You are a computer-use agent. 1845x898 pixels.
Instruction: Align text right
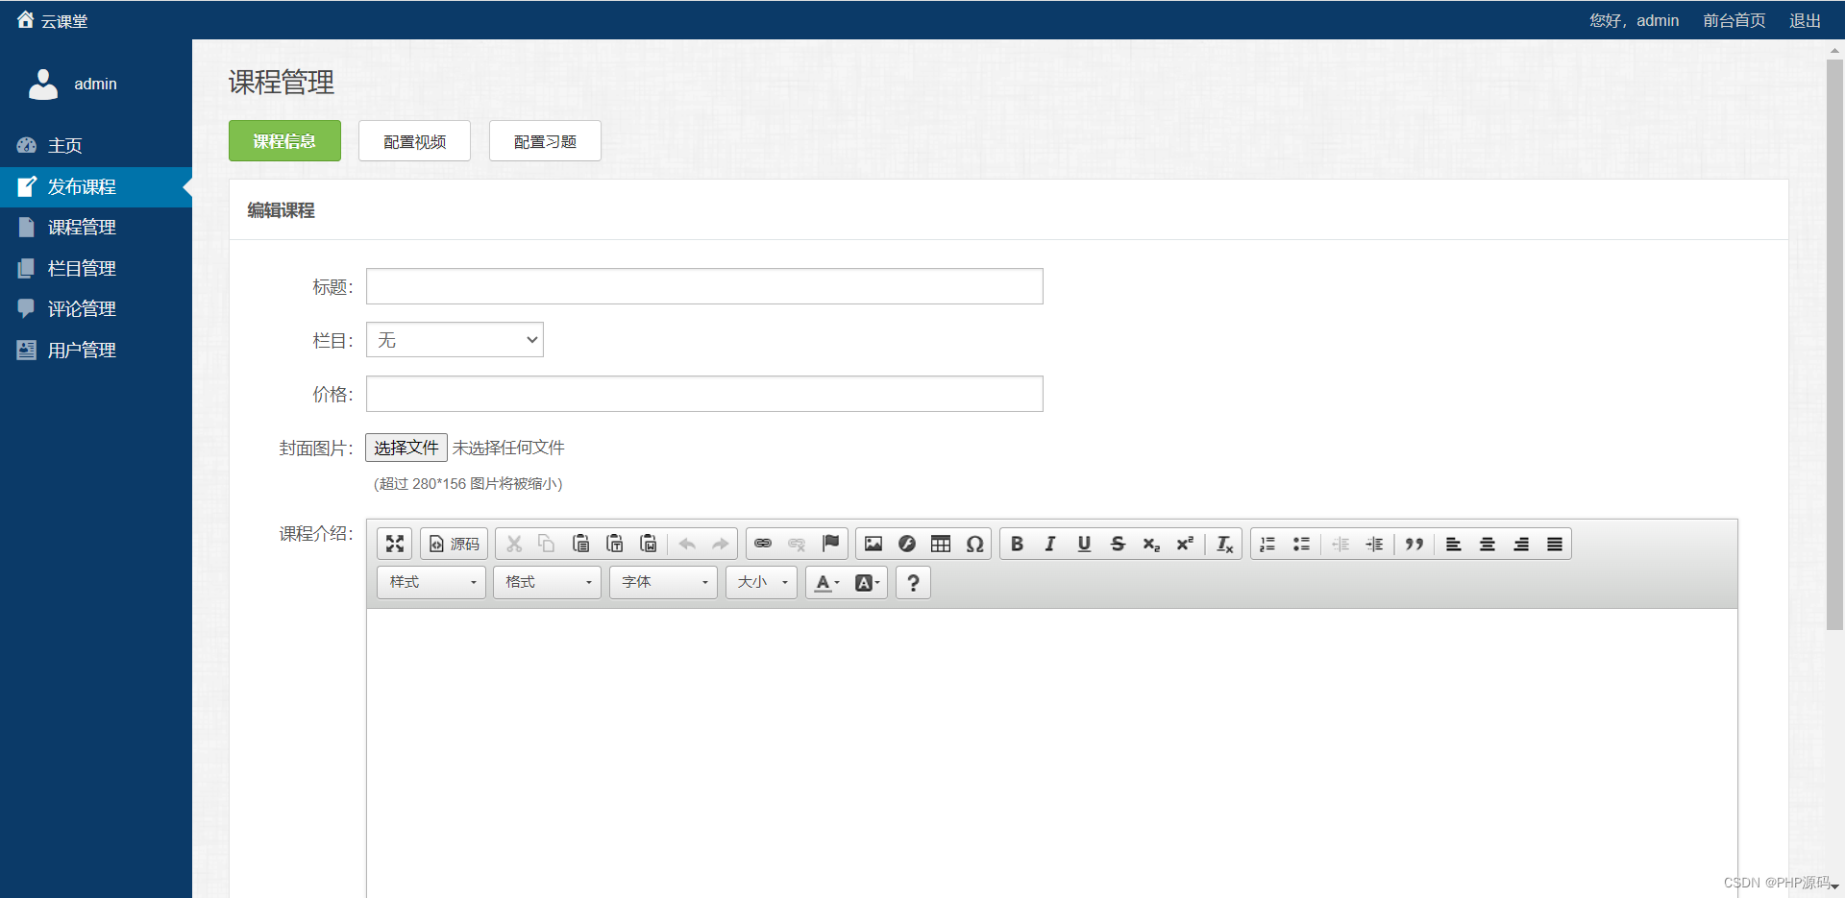(x=1521, y=544)
